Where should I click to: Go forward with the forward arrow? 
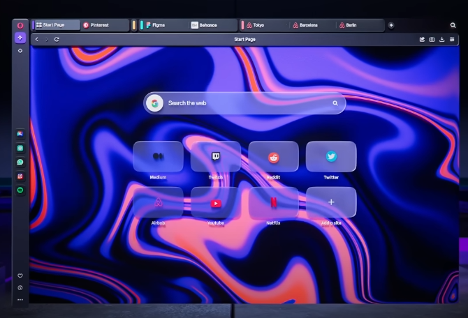(47, 39)
